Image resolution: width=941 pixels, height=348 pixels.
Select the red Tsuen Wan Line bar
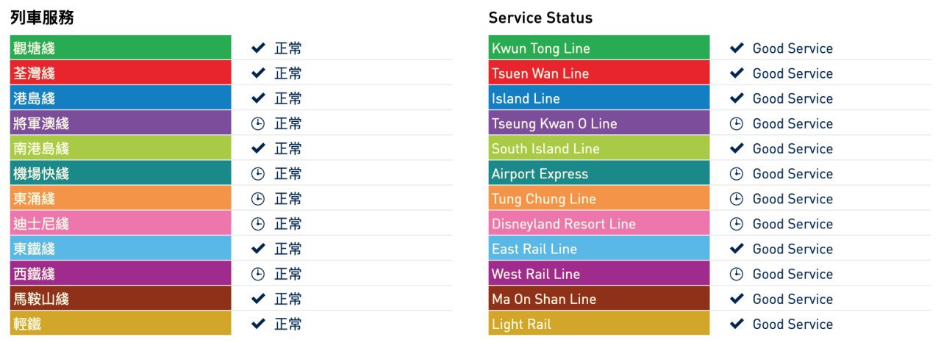pyautogui.click(x=599, y=73)
